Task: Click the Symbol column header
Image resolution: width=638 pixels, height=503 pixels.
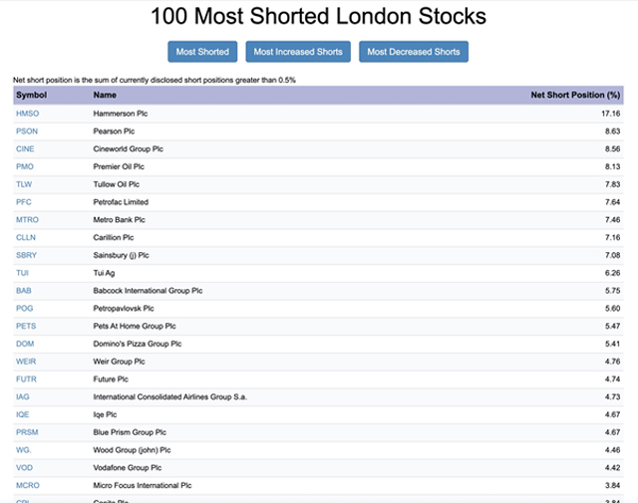Action: pyautogui.click(x=31, y=95)
